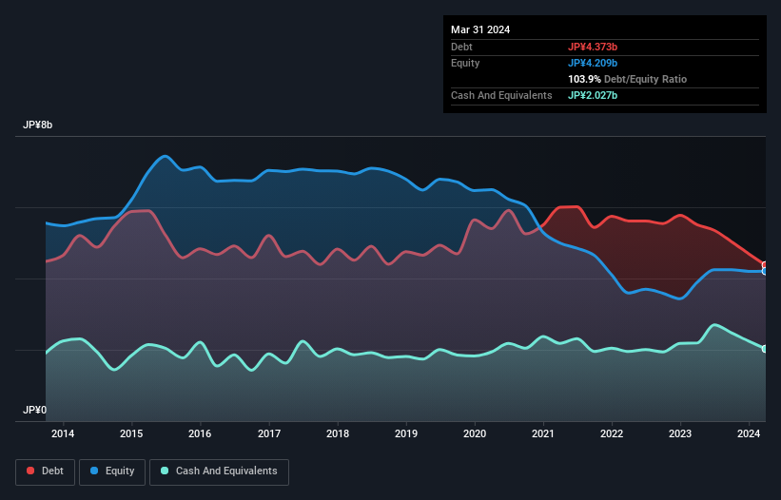781x500 pixels.
Task: Toggle the Debt legend button
Action: click(46, 471)
